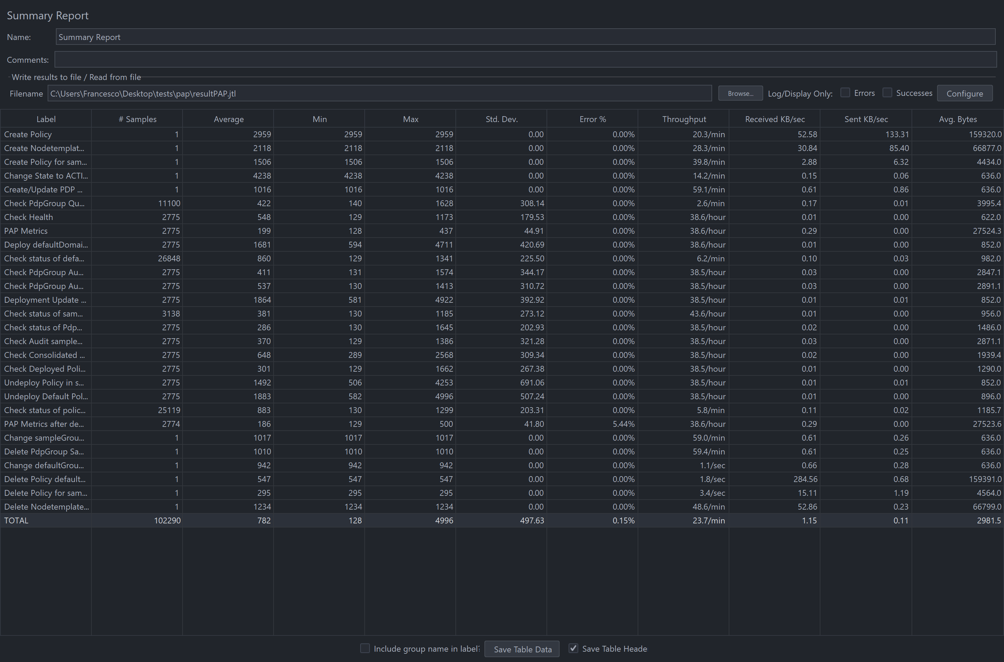Select the Change State to ACTI... row
Viewport: 1004px width, 662px height.
tap(502, 175)
